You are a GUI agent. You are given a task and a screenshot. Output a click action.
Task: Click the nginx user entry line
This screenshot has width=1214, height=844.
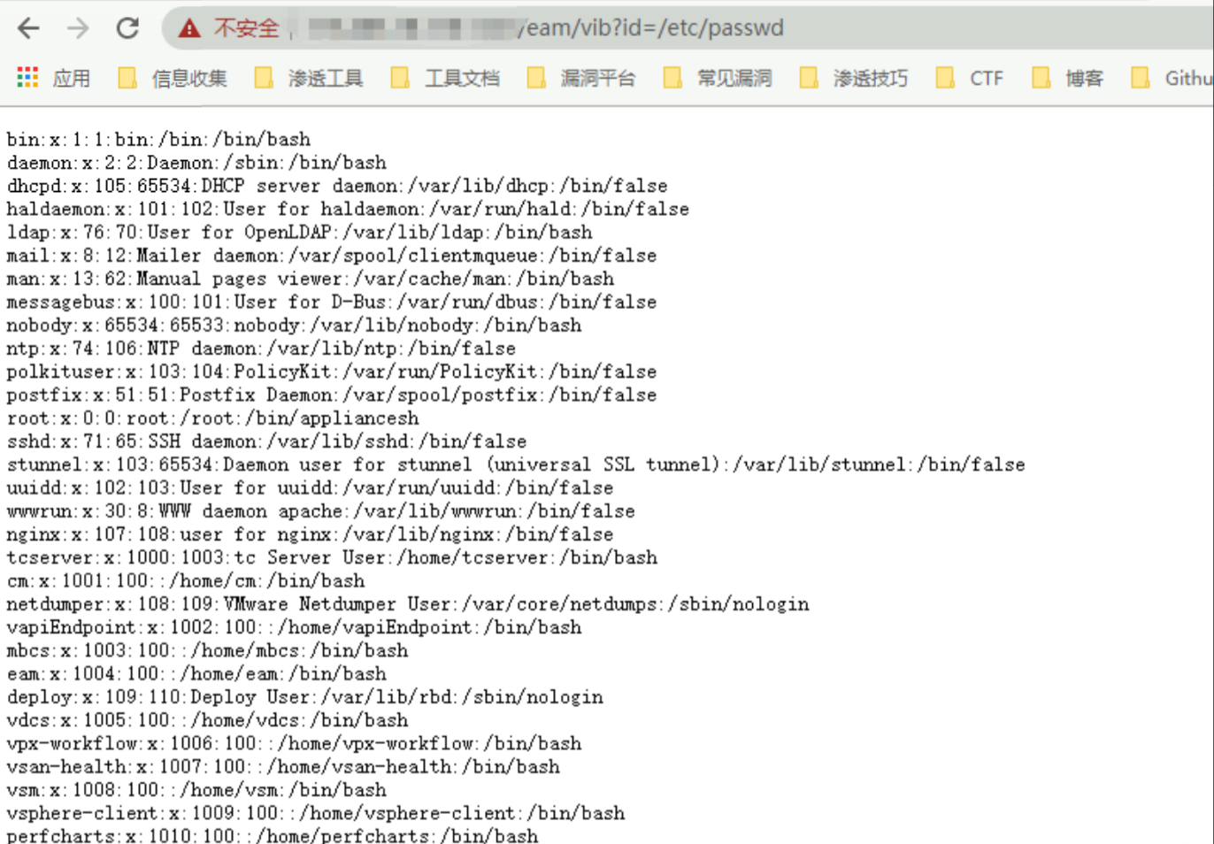click(x=310, y=534)
